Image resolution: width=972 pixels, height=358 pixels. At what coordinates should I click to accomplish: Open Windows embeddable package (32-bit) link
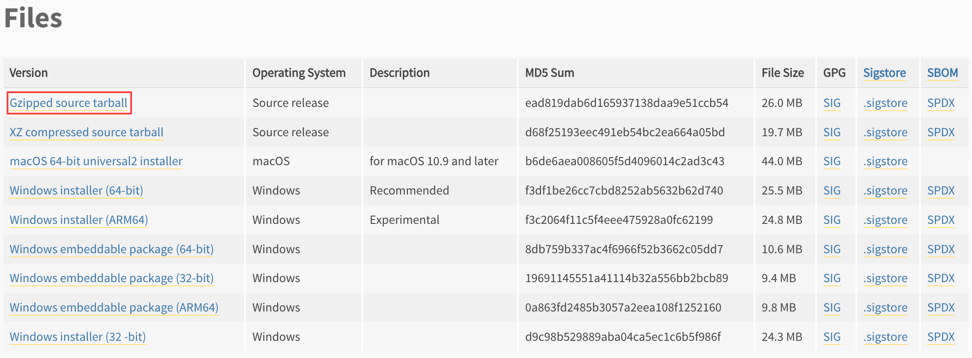point(111,278)
